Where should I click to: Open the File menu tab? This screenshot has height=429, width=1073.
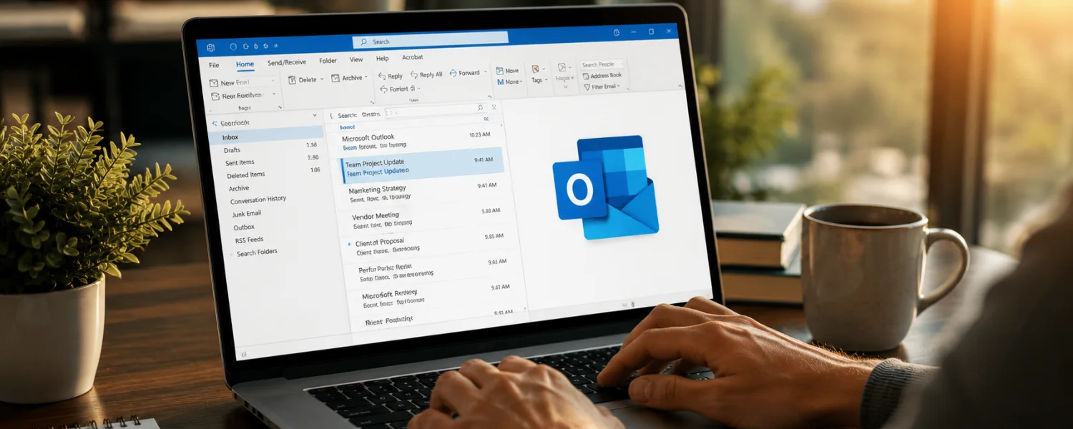pos(214,65)
